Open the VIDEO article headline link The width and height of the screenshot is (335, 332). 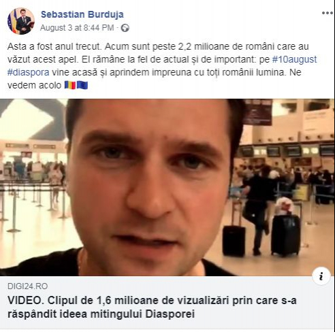pos(152,308)
